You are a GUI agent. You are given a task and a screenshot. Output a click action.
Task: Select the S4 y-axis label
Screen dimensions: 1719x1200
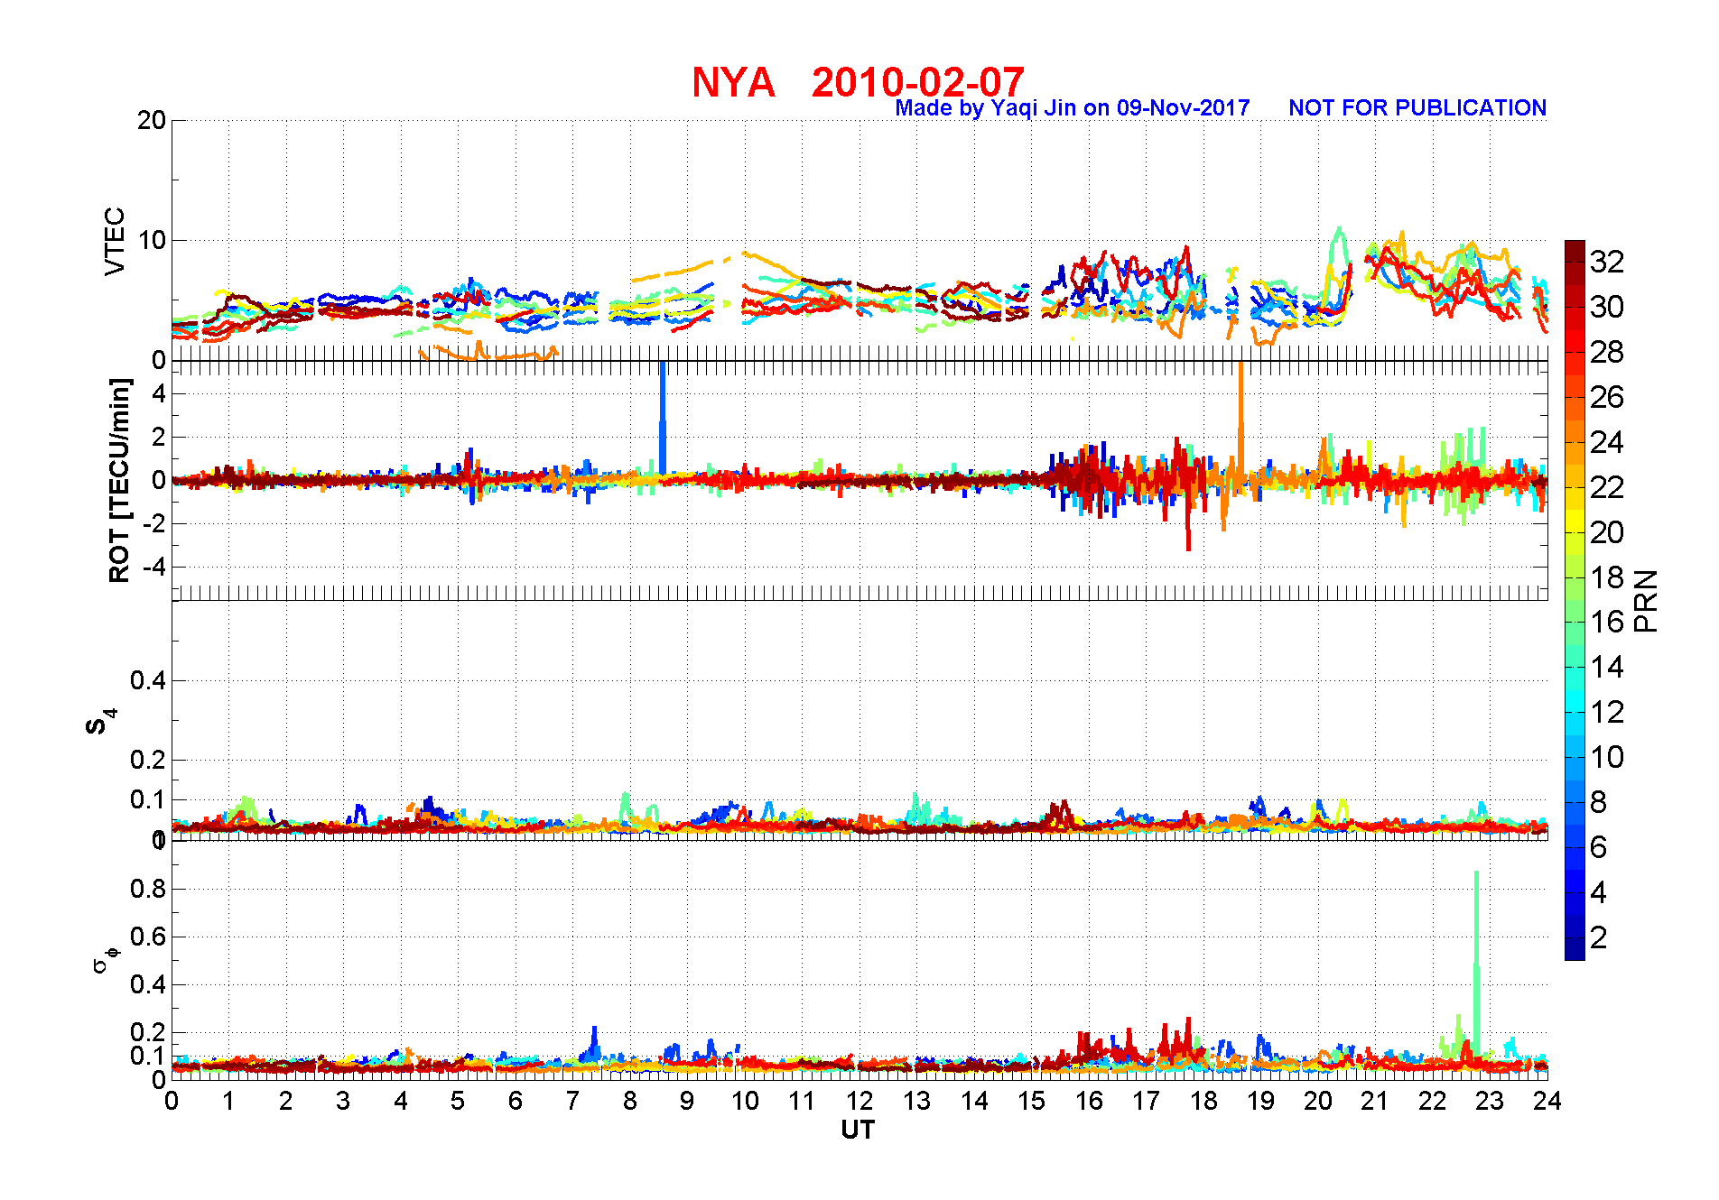[x=101, y=722]
